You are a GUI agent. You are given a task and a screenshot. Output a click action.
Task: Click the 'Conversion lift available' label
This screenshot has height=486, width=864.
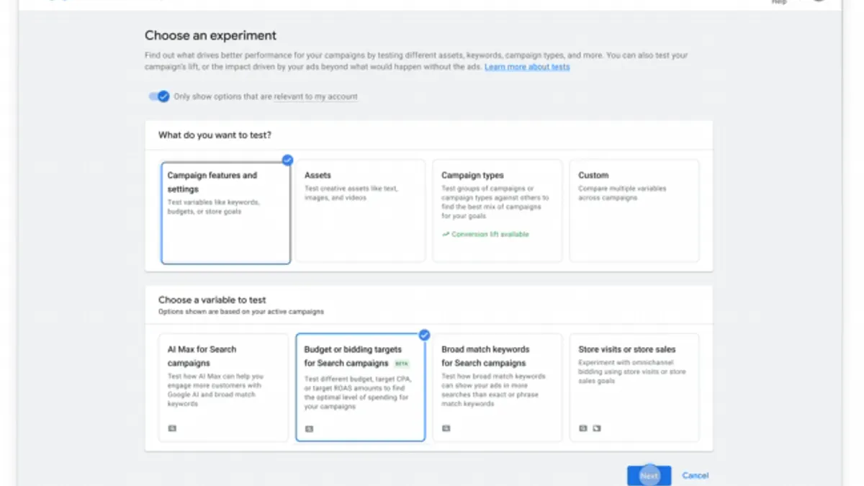pos(490,234)
